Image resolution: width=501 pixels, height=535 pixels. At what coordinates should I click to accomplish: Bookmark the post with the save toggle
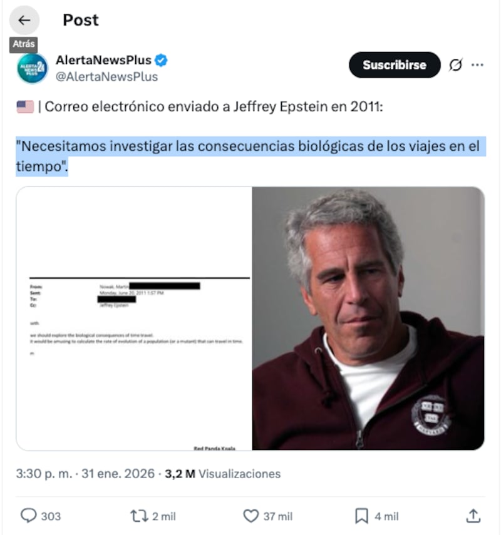coord(361,516)
